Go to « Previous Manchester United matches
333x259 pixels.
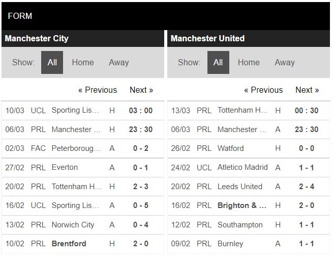point(263,90)
